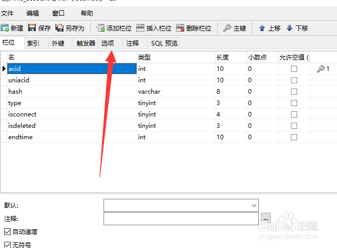Select the acid field name cell

tap(72, 68)
